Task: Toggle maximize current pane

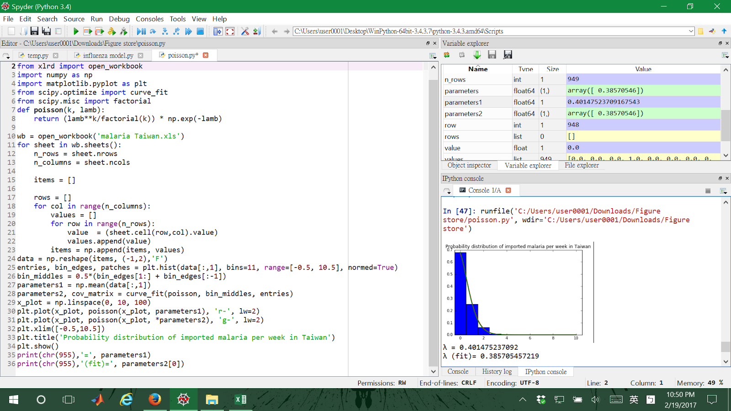Action: point(217,31)
